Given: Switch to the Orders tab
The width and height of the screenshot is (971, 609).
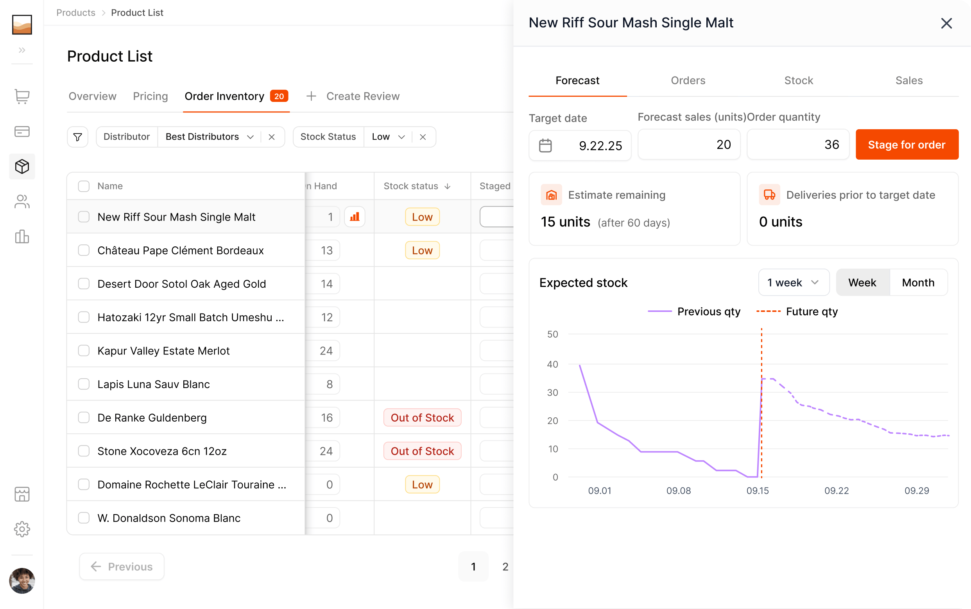Looking at the screenshot, I should pyautogui.click(x=688, y=80).
